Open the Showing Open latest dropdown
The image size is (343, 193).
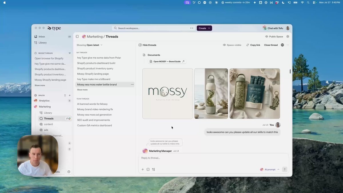click(89, 45)
